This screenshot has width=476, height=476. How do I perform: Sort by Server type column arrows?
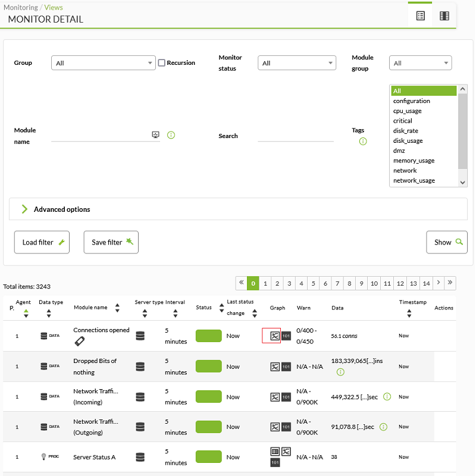(x=145, y=314)
